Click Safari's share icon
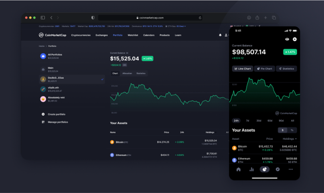 [257, 18]
